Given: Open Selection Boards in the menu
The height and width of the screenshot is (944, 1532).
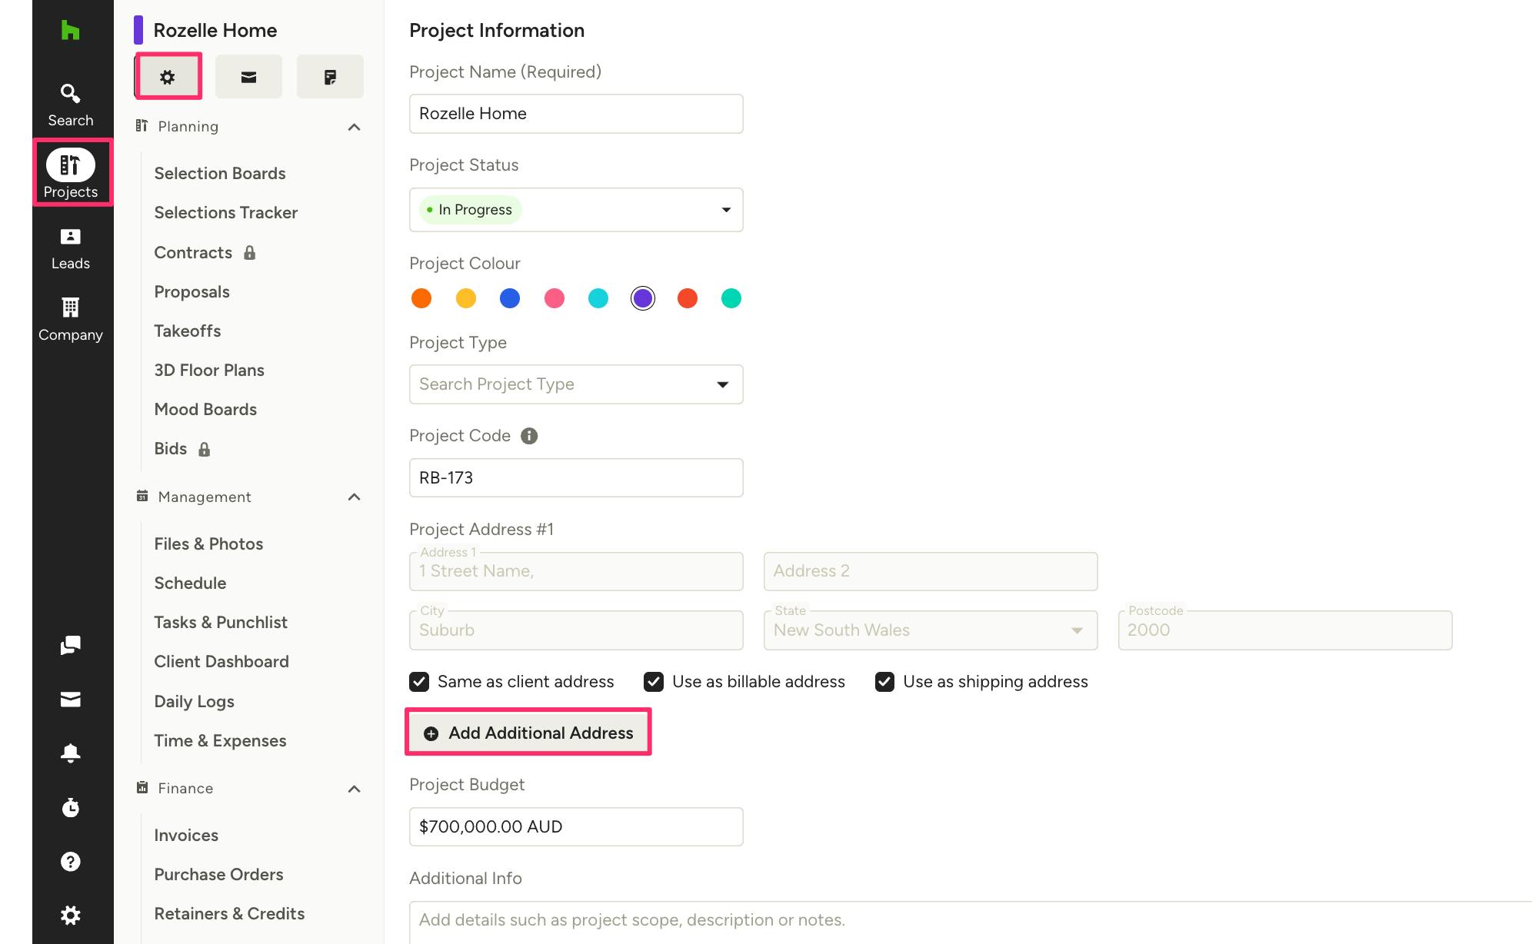Looking at the screenshot, I should (220, 174).
